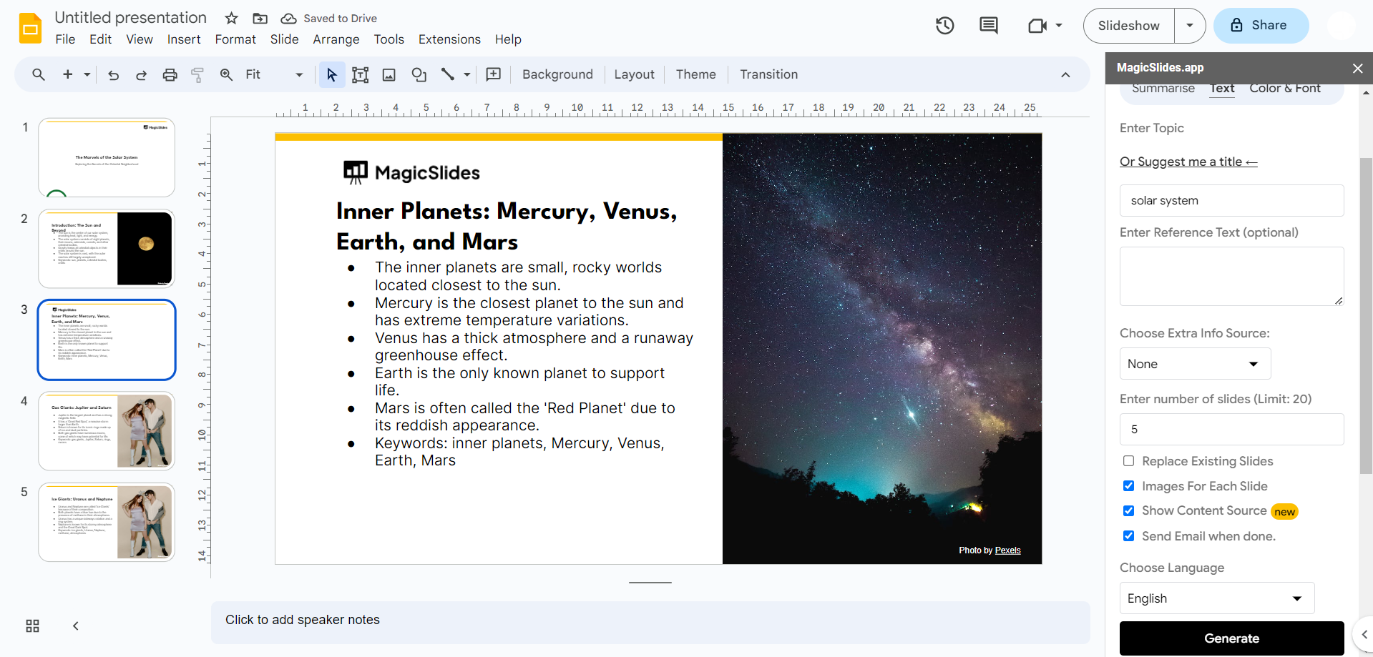This screenshot has width=1373, height=657.
Task: Click the Undo arrow icon
Action: point(113,74)
